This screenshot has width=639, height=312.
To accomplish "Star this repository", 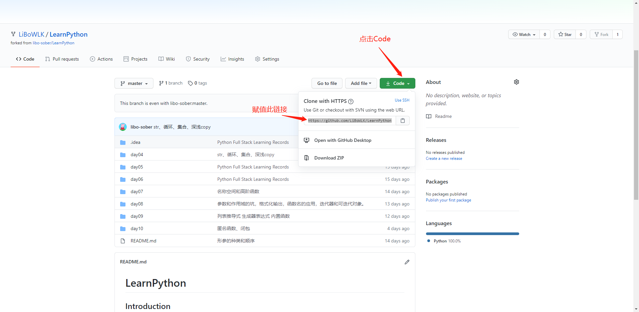I will click(x=565, y=34).
